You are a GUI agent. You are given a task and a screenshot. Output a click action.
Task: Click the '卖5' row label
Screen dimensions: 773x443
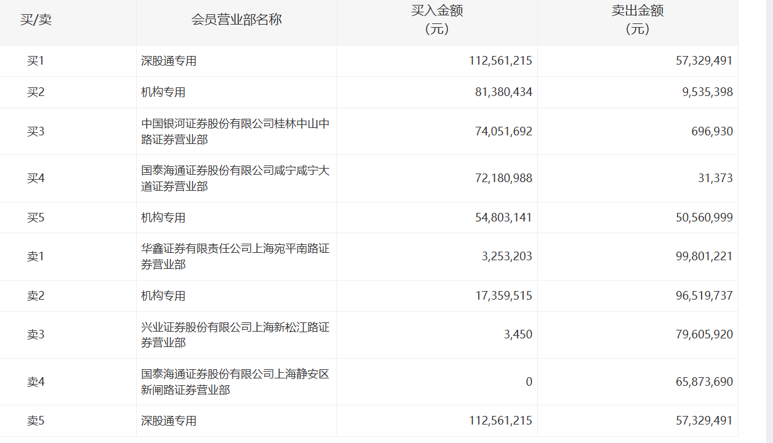(36, 421)
